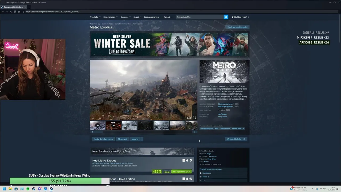The image size is (341, 192).
Task: Click the Jednoosobowe tag
Action: point(225,129)
